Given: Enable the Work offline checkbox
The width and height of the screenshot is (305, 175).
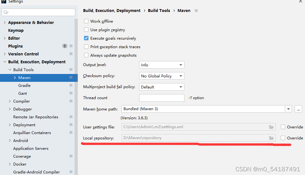Looking at the screenshot, I should (x=86, y=21).
